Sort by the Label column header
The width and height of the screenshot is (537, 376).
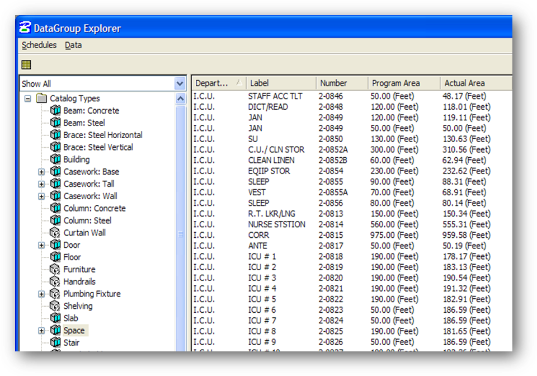click(x=281, y=83)
